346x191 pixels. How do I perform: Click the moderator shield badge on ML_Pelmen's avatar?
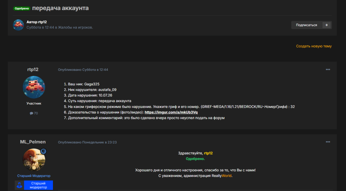(x=44, y=151)
